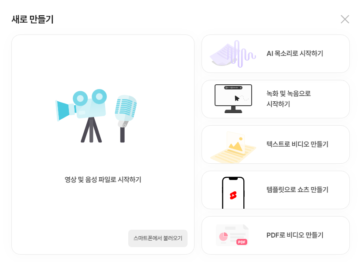362x262 pixels.
Task: Click the blue video camera illustration
Action: pos(81,104)
